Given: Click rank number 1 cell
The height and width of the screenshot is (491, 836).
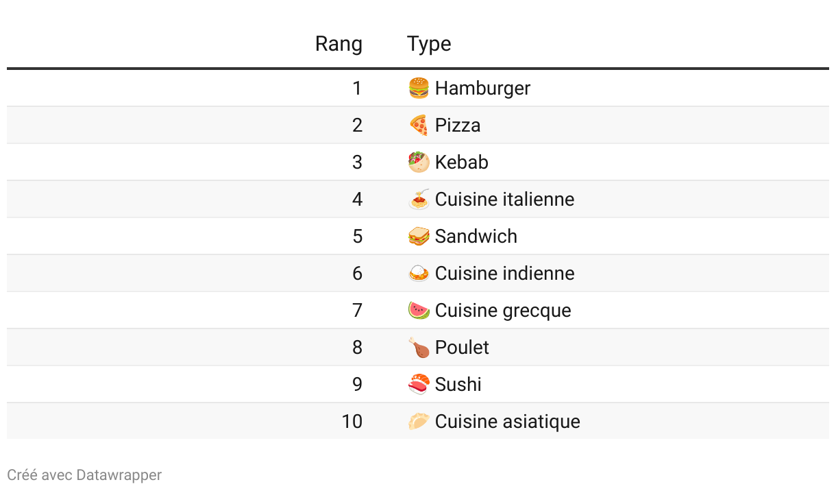Looking at the screenshot, I should click(356, 88).
